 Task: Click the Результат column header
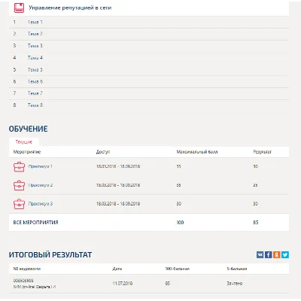tap(263, 152)
